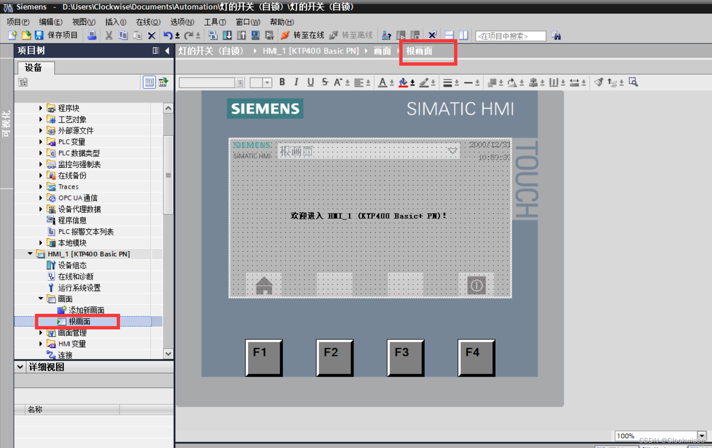Click the start CPU icon
This screenshot has height=448, width=712.
click(401, 35)
